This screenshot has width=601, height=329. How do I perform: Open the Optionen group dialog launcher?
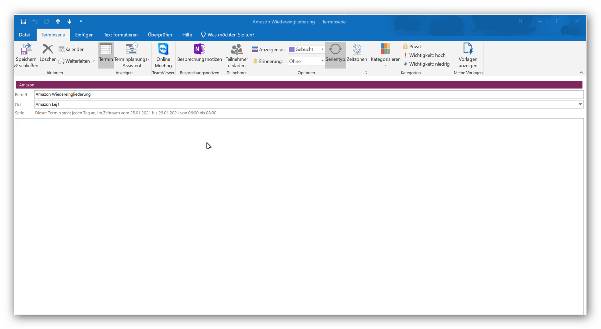pyautogui.click(x=366, y=73)
